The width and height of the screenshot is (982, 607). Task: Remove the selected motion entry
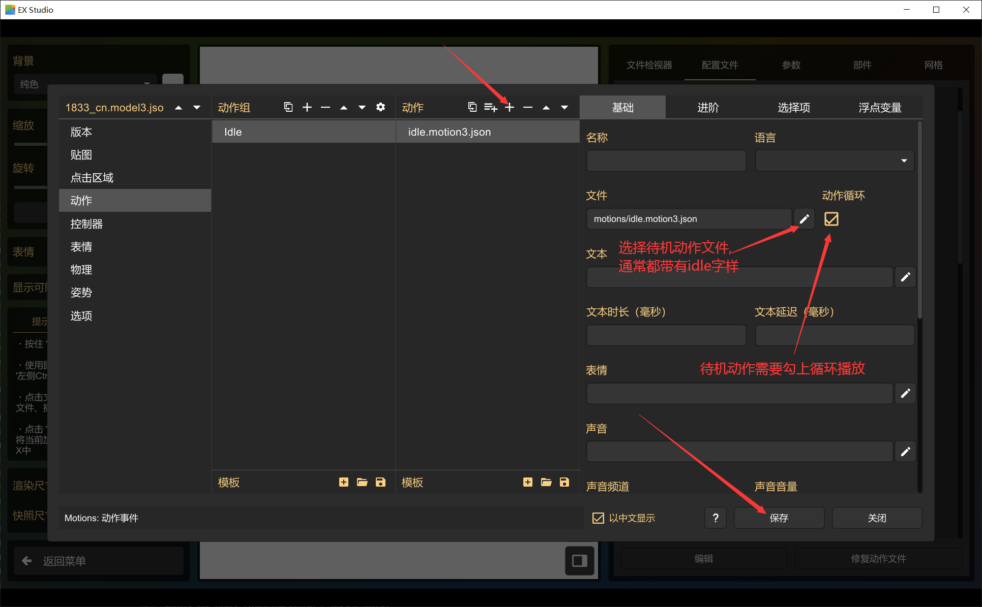pyautogui.click(x=528, y=107)
